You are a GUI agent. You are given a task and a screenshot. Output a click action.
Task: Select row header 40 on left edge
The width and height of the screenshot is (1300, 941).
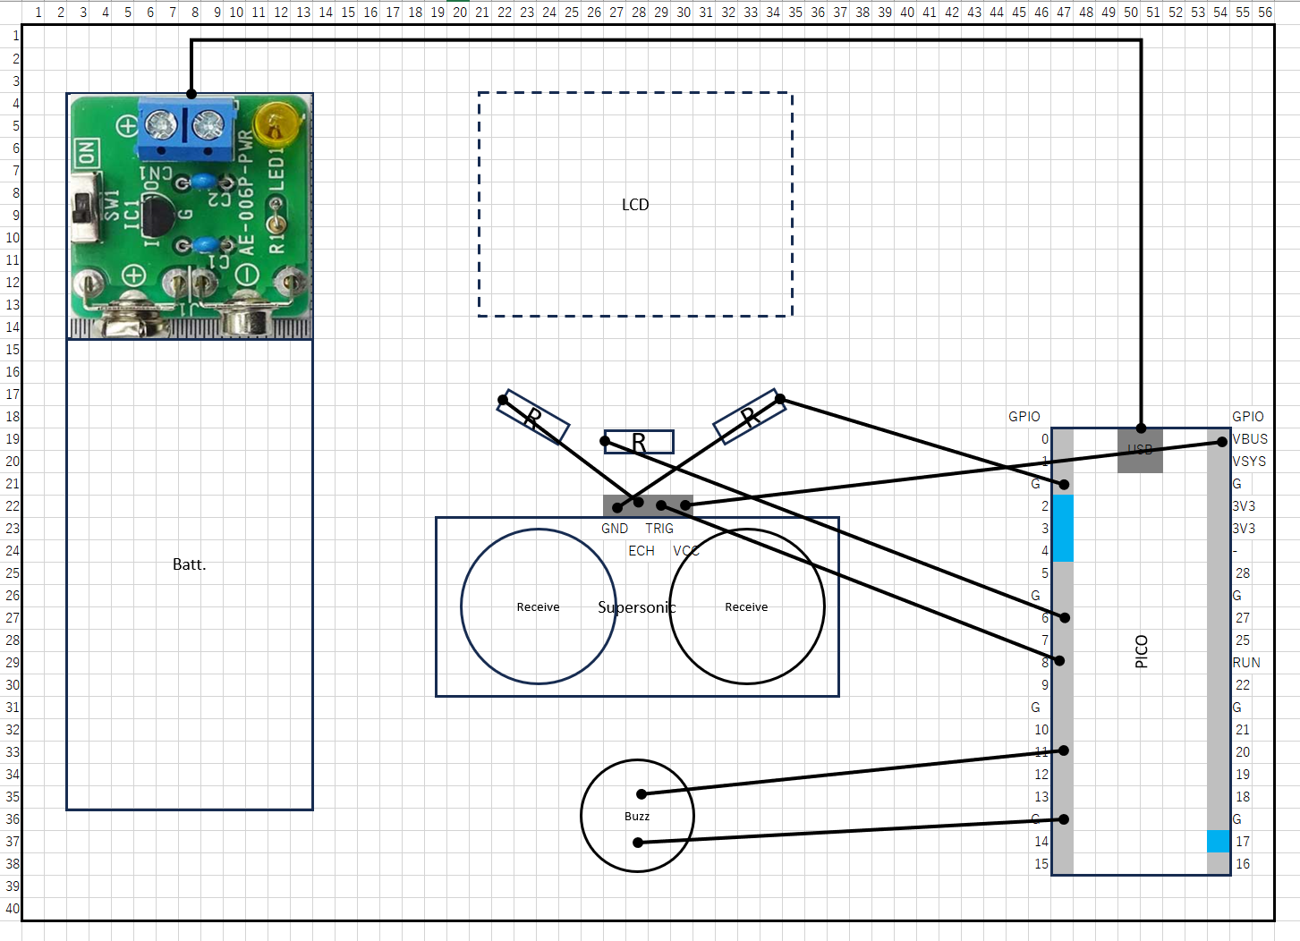pyautogui.click(x=12, y=909)
